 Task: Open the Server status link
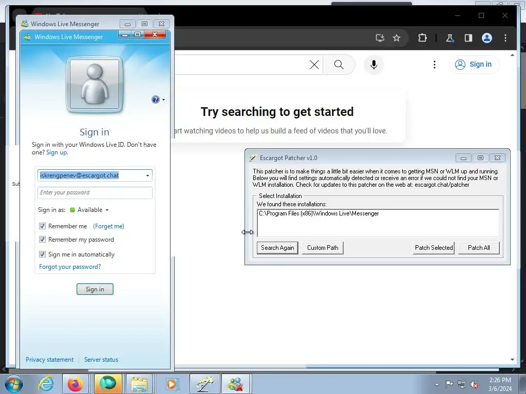click(101, 360)
